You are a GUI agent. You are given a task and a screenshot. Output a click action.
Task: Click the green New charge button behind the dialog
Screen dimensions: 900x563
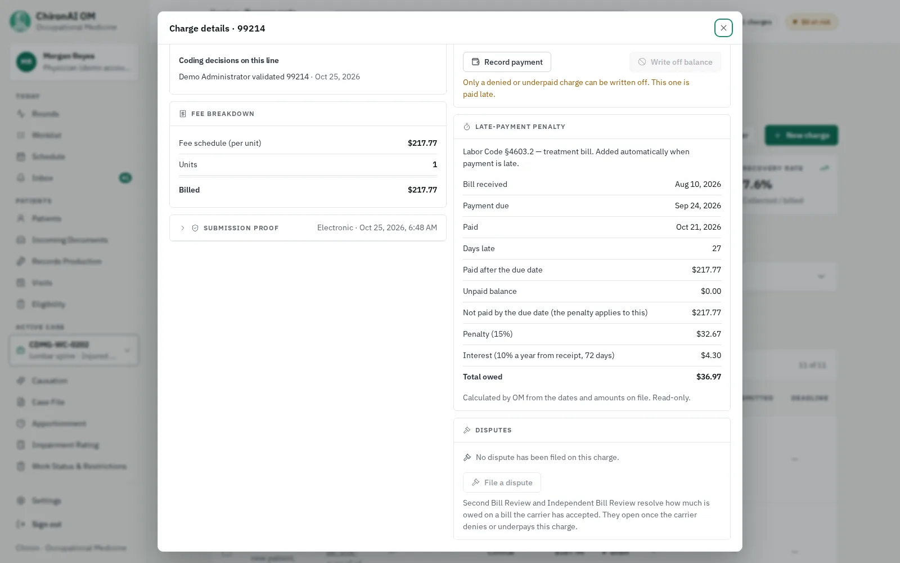point(801,135)
